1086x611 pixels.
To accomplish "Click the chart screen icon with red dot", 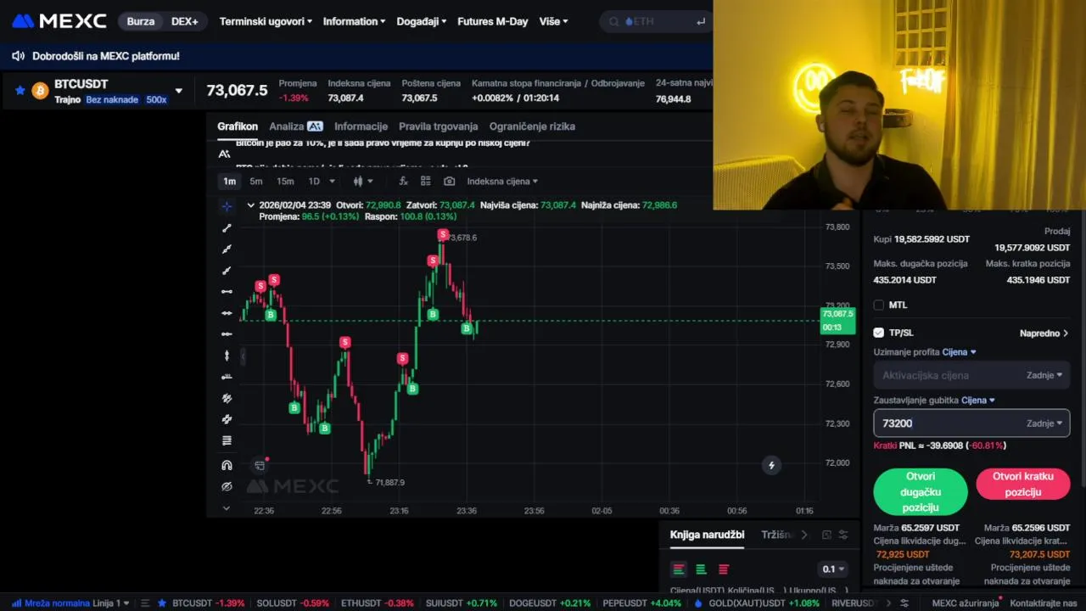I will tap(260, 464).
